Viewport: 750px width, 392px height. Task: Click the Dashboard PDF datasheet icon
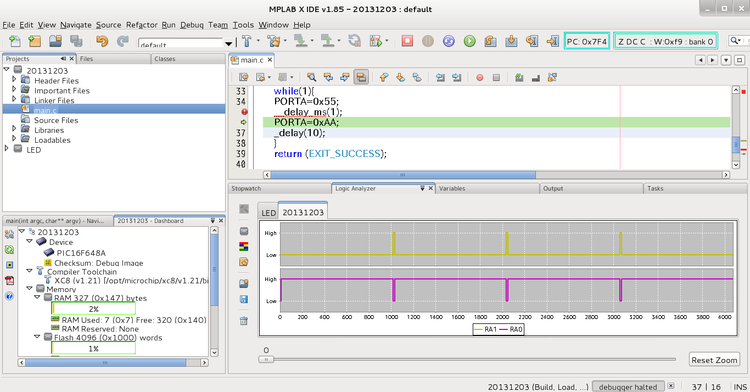click(x=9, y=281)
